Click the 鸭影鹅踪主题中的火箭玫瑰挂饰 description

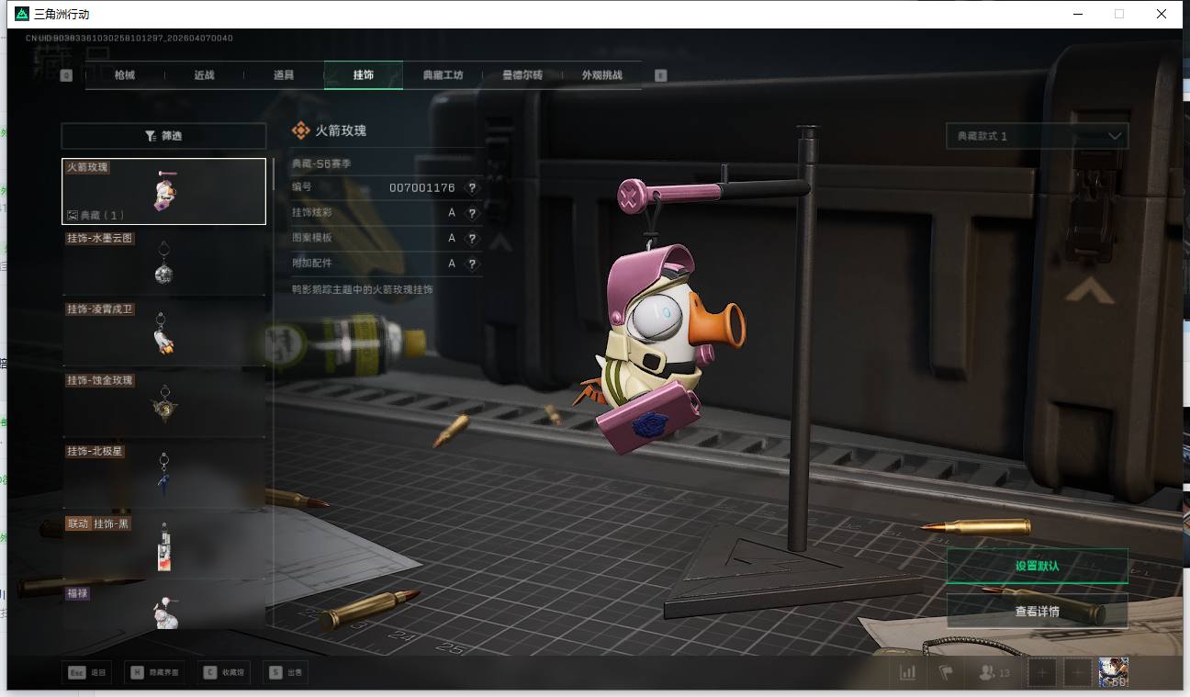[x=363, y=289]
